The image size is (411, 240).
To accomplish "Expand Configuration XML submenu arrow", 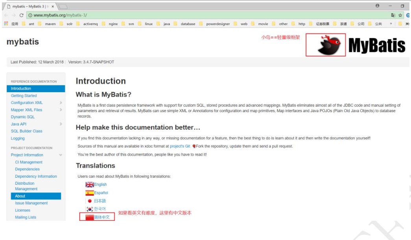I will (x=61, y=103).
